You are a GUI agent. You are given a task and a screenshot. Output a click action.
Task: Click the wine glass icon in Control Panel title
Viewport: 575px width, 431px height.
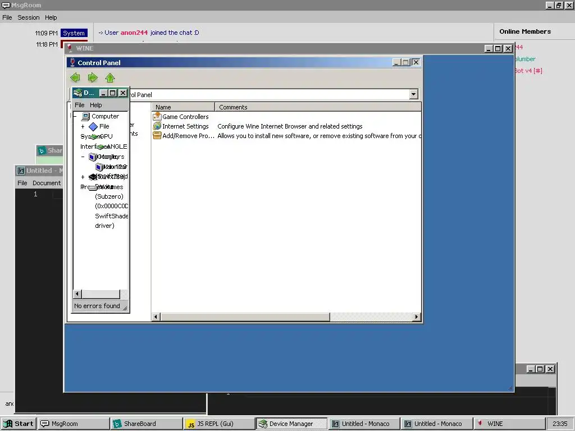pyautogui.click(x=72, y=62)
